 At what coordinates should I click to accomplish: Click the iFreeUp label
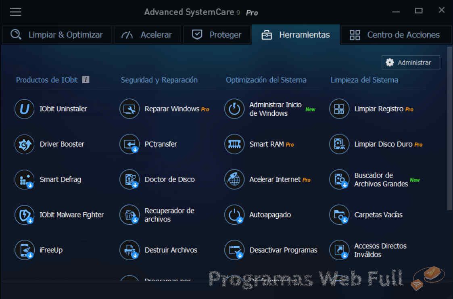tap(51, 250)
